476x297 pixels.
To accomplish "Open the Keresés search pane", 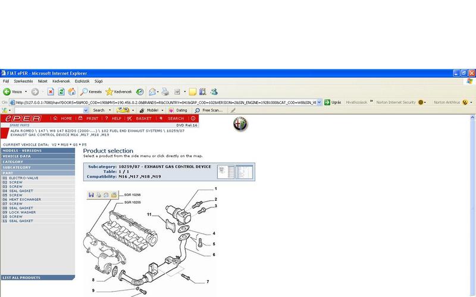I will pos(91,91).
